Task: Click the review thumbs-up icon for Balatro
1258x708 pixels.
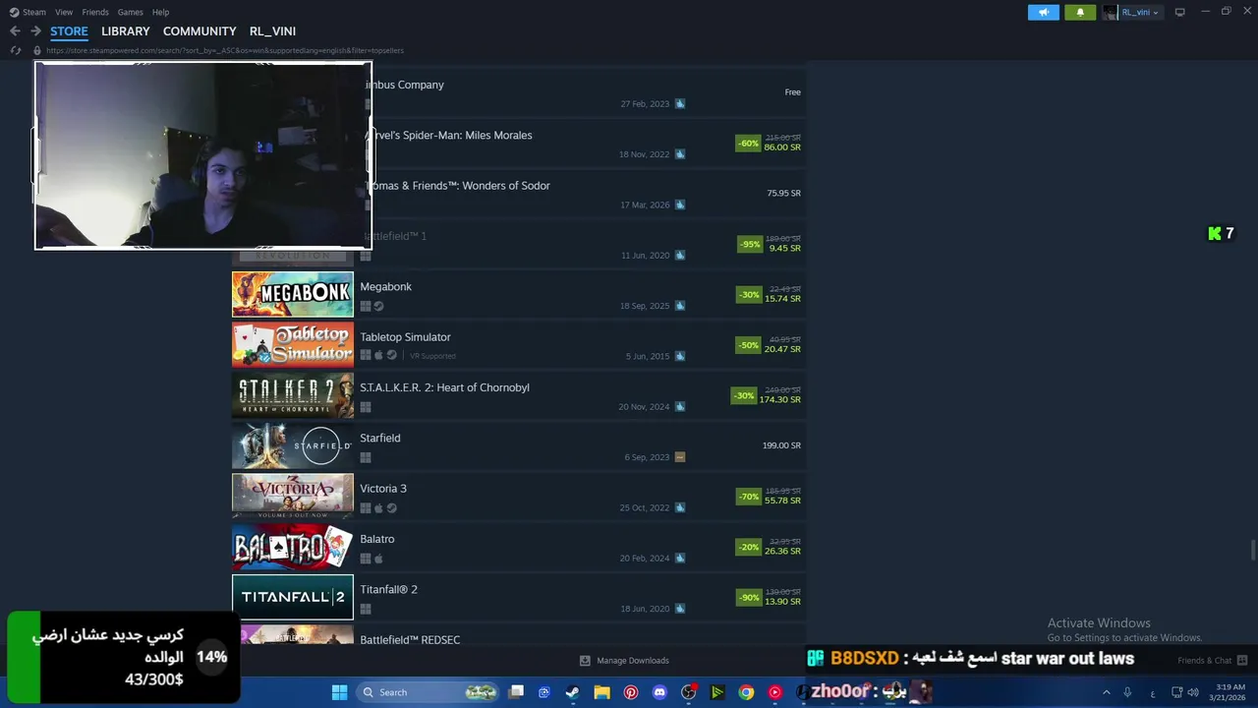Action: pos(680,559)
